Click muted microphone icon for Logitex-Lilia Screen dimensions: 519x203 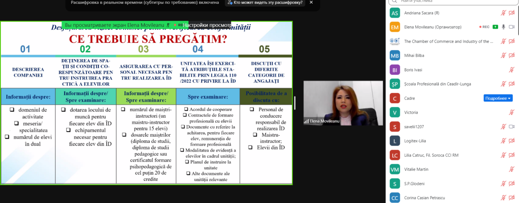point(503,141)
